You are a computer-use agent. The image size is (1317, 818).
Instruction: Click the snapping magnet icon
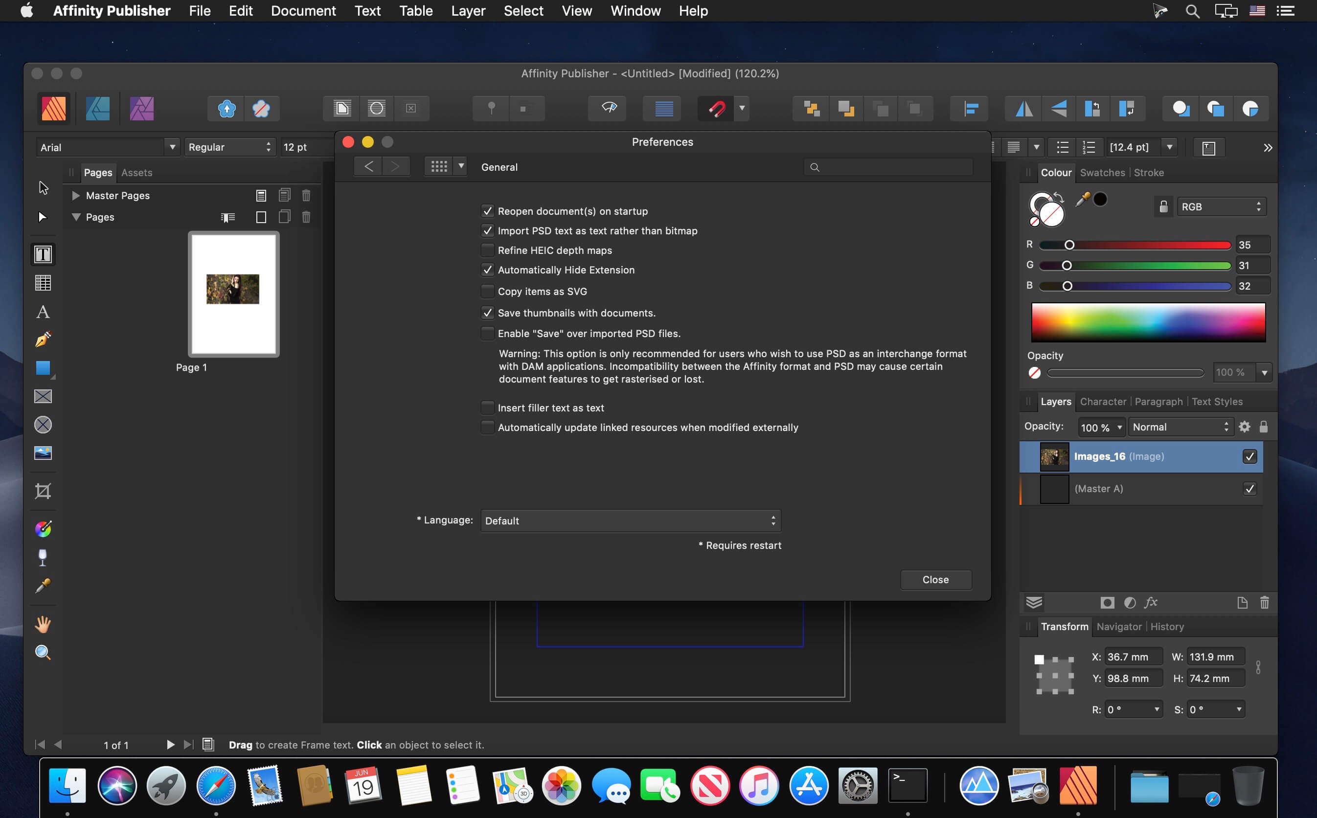click(717, 108)
